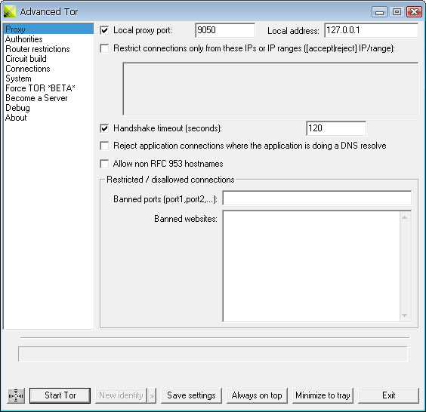Click the Banned websites scrollbar down arrow
Image resolution: width=426 pixels, height=412 pixels.
click(x=405, y=315)
